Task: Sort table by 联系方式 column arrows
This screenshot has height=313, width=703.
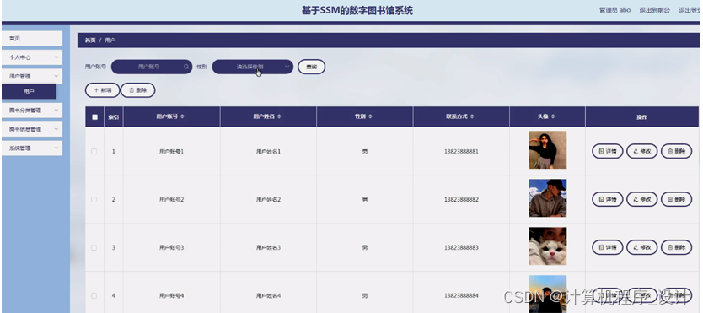Action: (x=472, y=116)
